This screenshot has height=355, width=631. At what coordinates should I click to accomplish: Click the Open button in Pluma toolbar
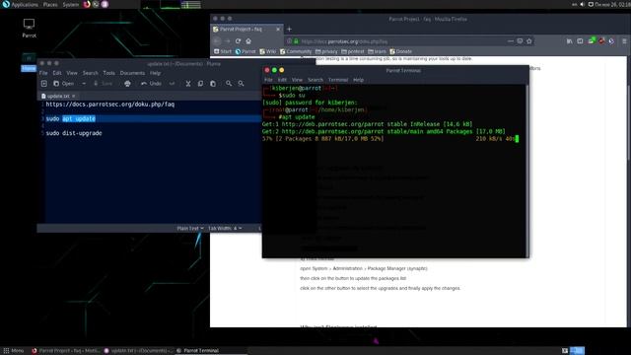click(63, 83)
